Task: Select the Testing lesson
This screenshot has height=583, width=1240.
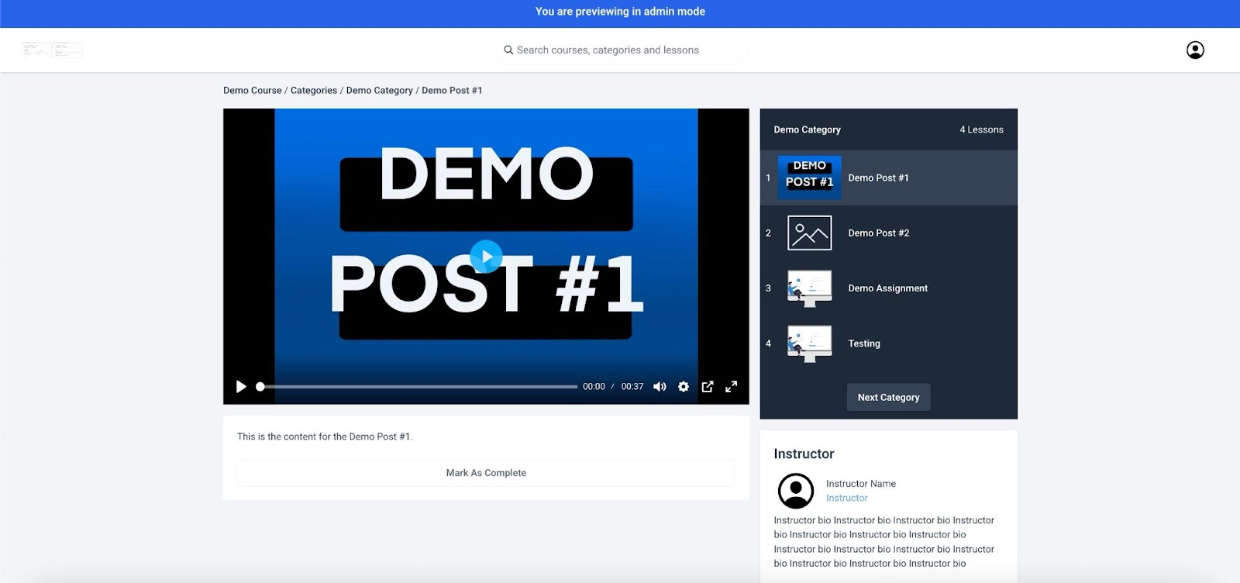Action: point(863,343)
